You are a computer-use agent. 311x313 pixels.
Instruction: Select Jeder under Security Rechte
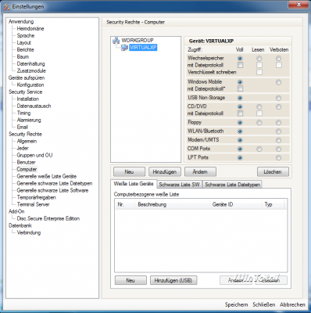(23, 149)
